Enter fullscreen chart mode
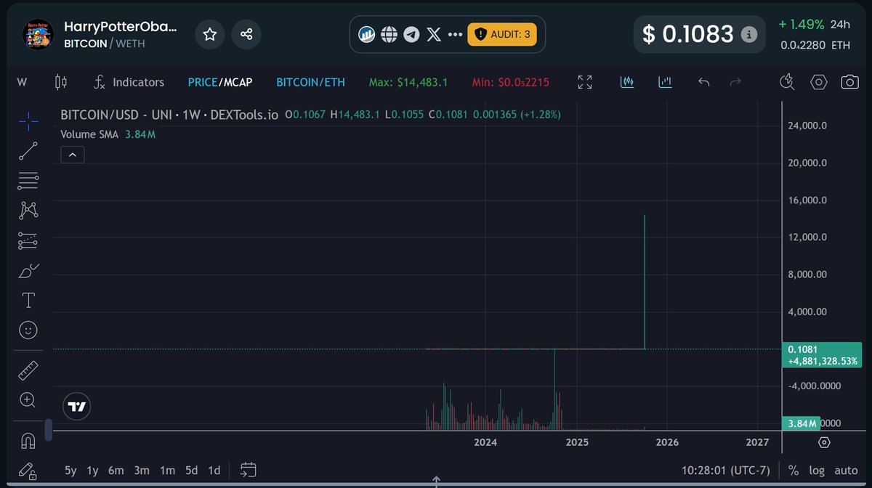The image size is (872, 488). pyautogui.click(x=584, y=82)
